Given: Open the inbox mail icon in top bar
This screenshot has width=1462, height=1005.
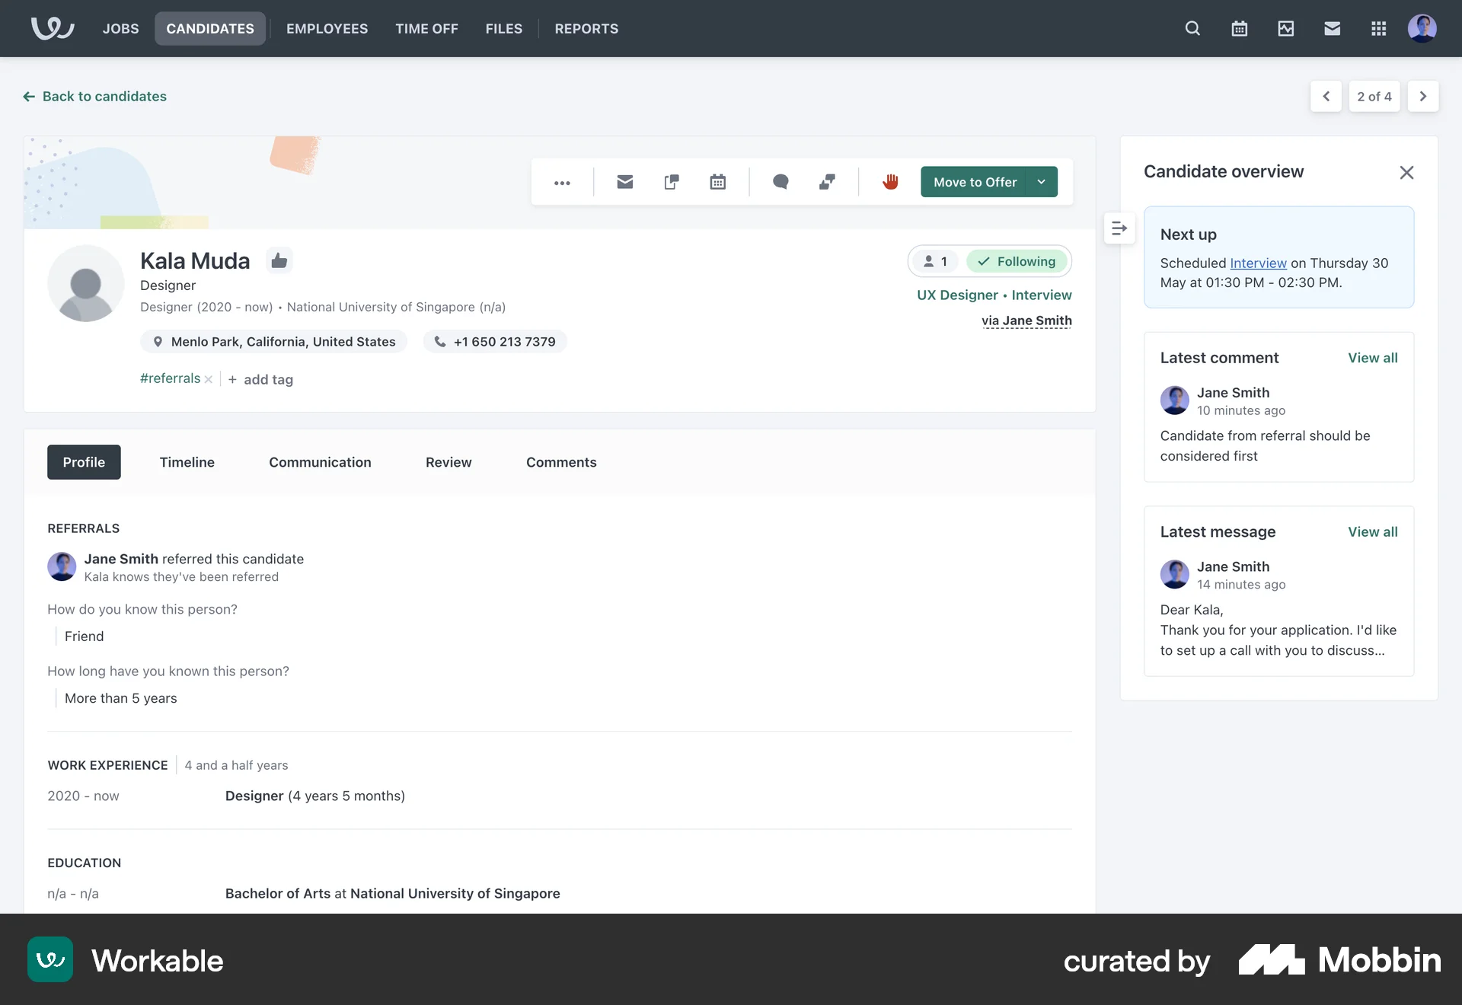Looking at the screenshot, I should click(1331, 28).
